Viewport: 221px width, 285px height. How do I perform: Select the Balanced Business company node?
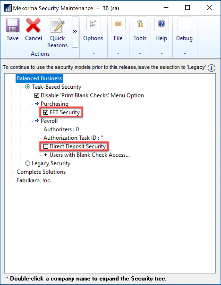pos(39,78)
